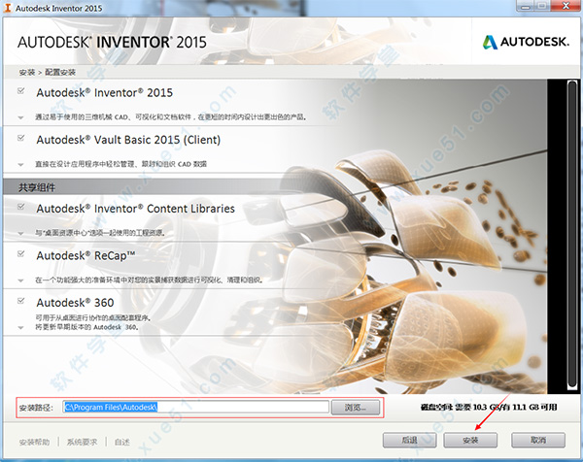The width and height of the screenshot is (583, 462).
Task: Select the Autodesk 360 product title
Action: pos(75,303)
